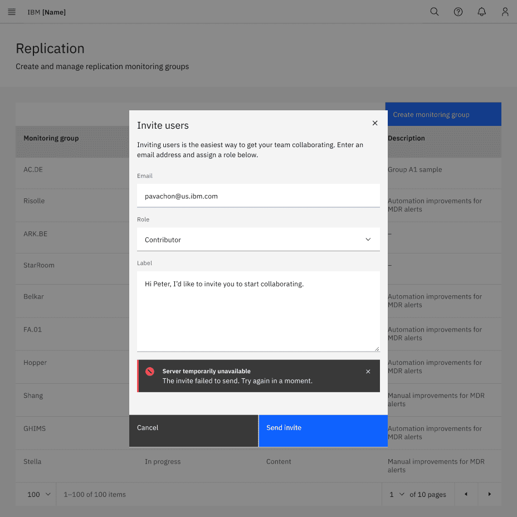The height and width of the screenshot is (517, 517).
Task: Open the items-per-page dropdown showing 100
Action: point(36,494)
